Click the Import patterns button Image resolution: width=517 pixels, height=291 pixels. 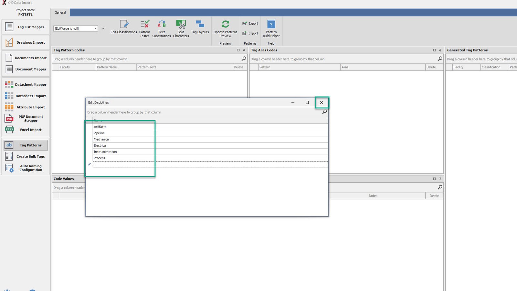pyautogui.click(x=250, y=33)
